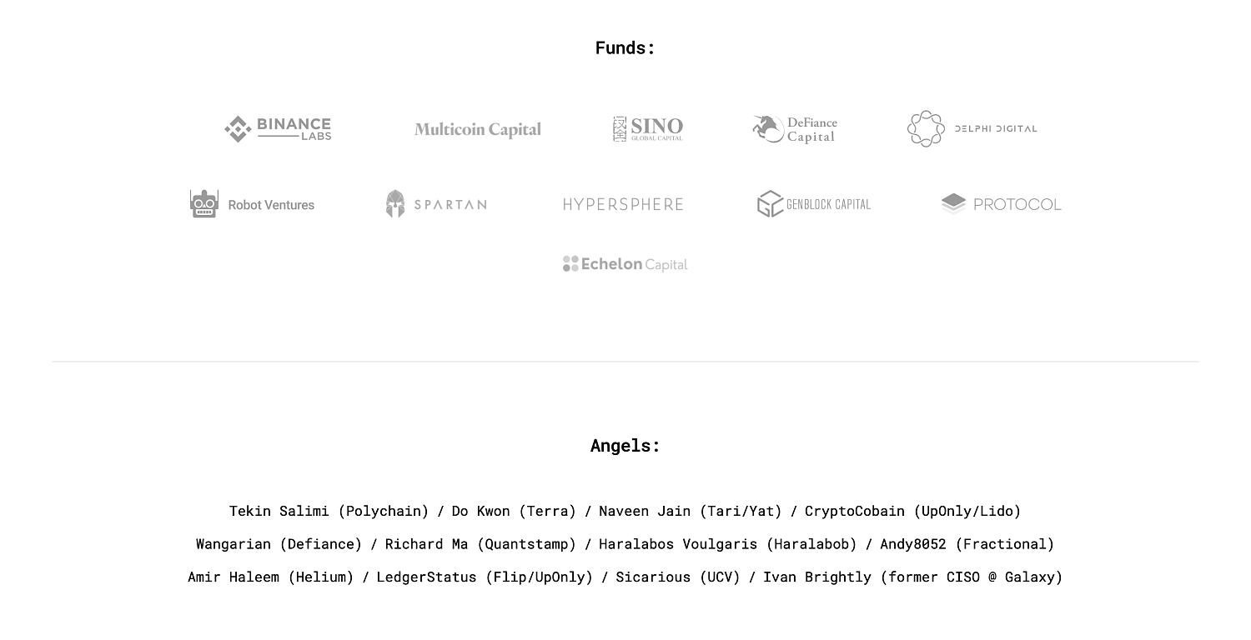Open the Multicoin Capital logo
1251x640 pixels.
(478, 129)
